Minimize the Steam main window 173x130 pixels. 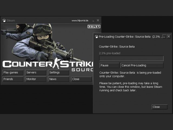coord(93,21)
